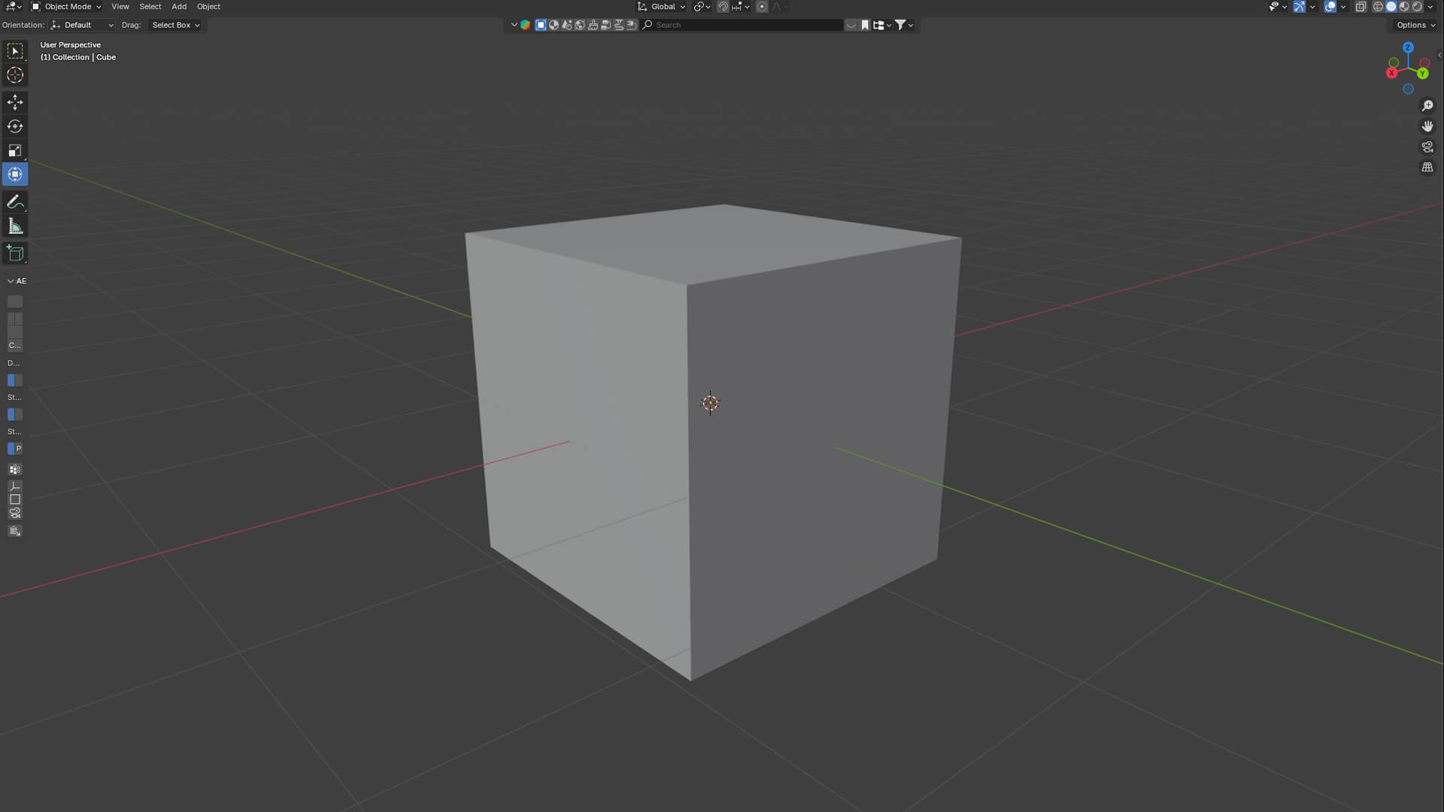
Task: Open the View menu
Action: click(x=120, y=7)
